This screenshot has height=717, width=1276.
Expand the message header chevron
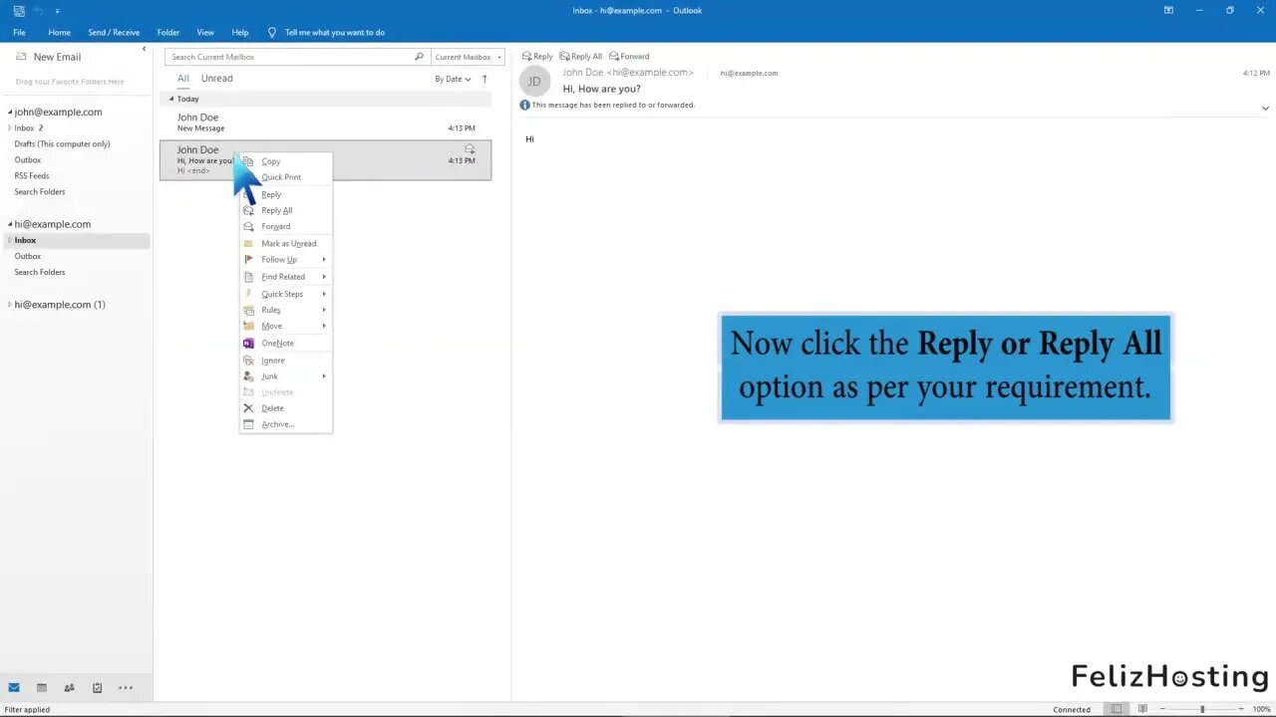pyautogui.click(x=1265, y=108)
